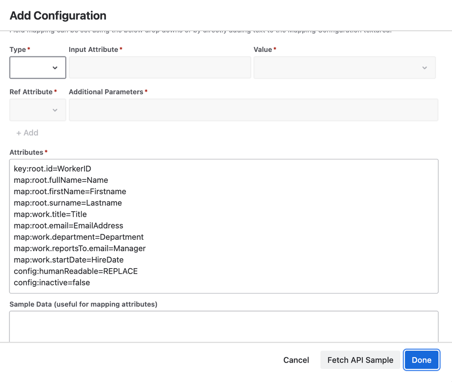Cancel the Add Configuration dialog
The image size is (452, 382).
296,360
